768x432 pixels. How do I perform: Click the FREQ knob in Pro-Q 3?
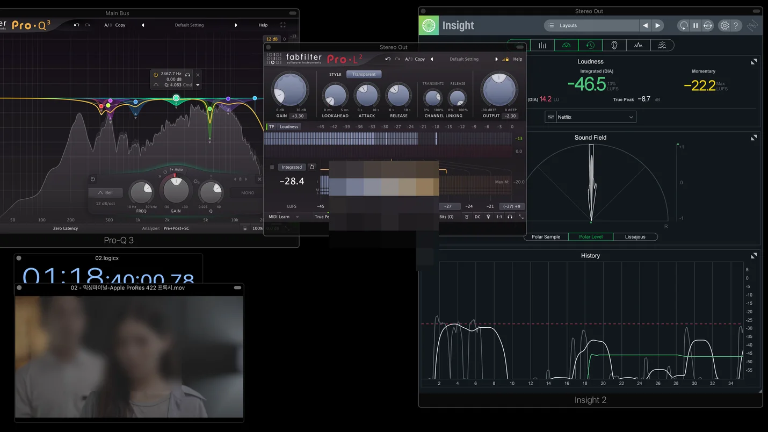[141, 192]
